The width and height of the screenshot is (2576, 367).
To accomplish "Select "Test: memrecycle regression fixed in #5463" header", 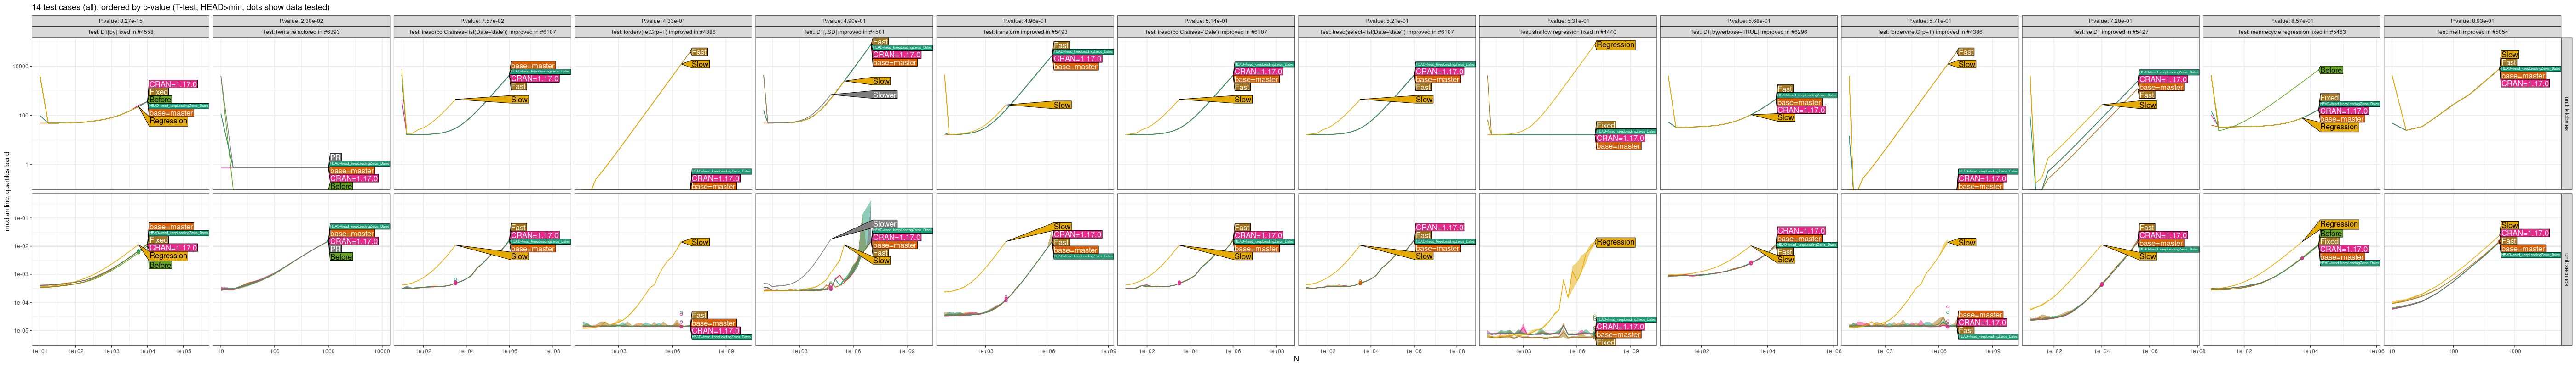I will tap(2292, 32).
